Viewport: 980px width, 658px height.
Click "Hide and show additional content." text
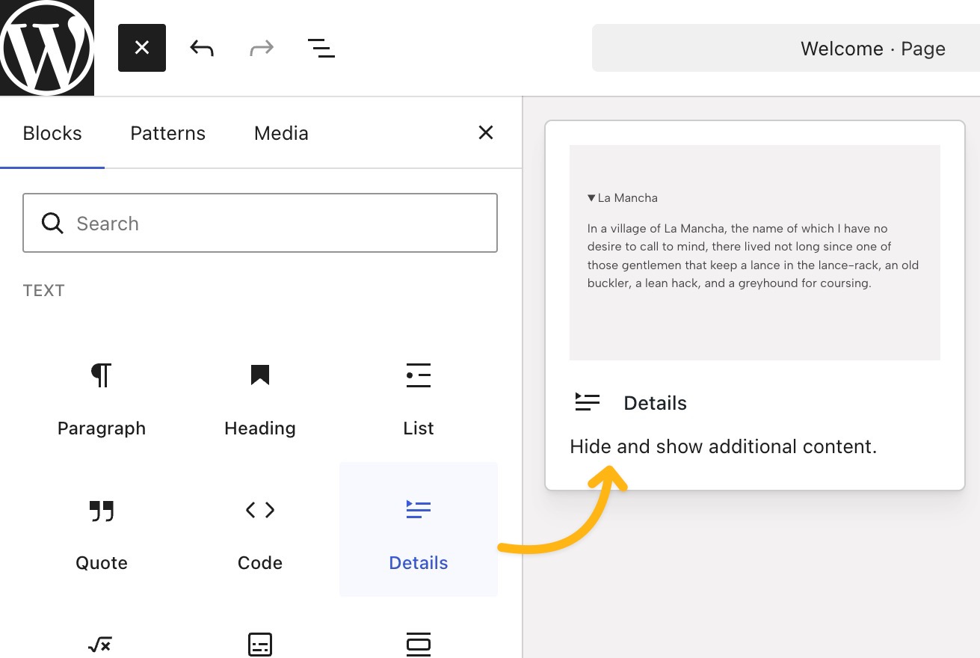pos(723,446)
